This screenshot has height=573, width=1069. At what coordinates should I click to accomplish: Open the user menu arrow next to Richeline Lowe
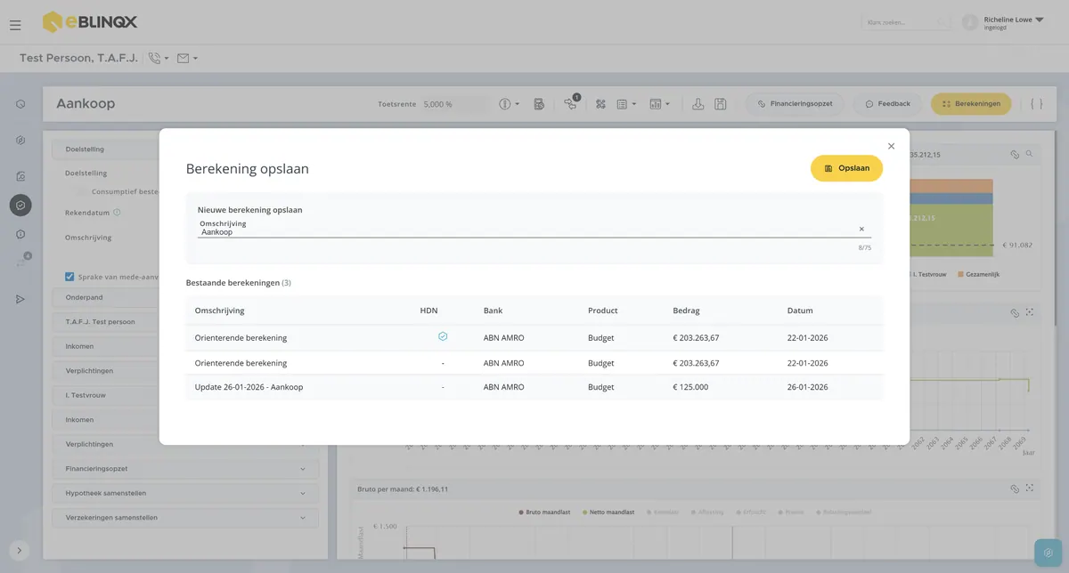point(1040,20)
